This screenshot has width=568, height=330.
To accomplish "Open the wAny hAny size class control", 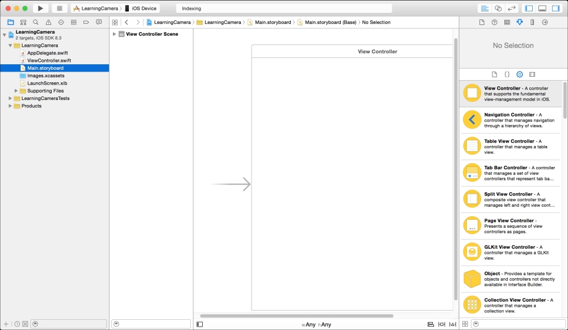I will [x=316, y=324].
